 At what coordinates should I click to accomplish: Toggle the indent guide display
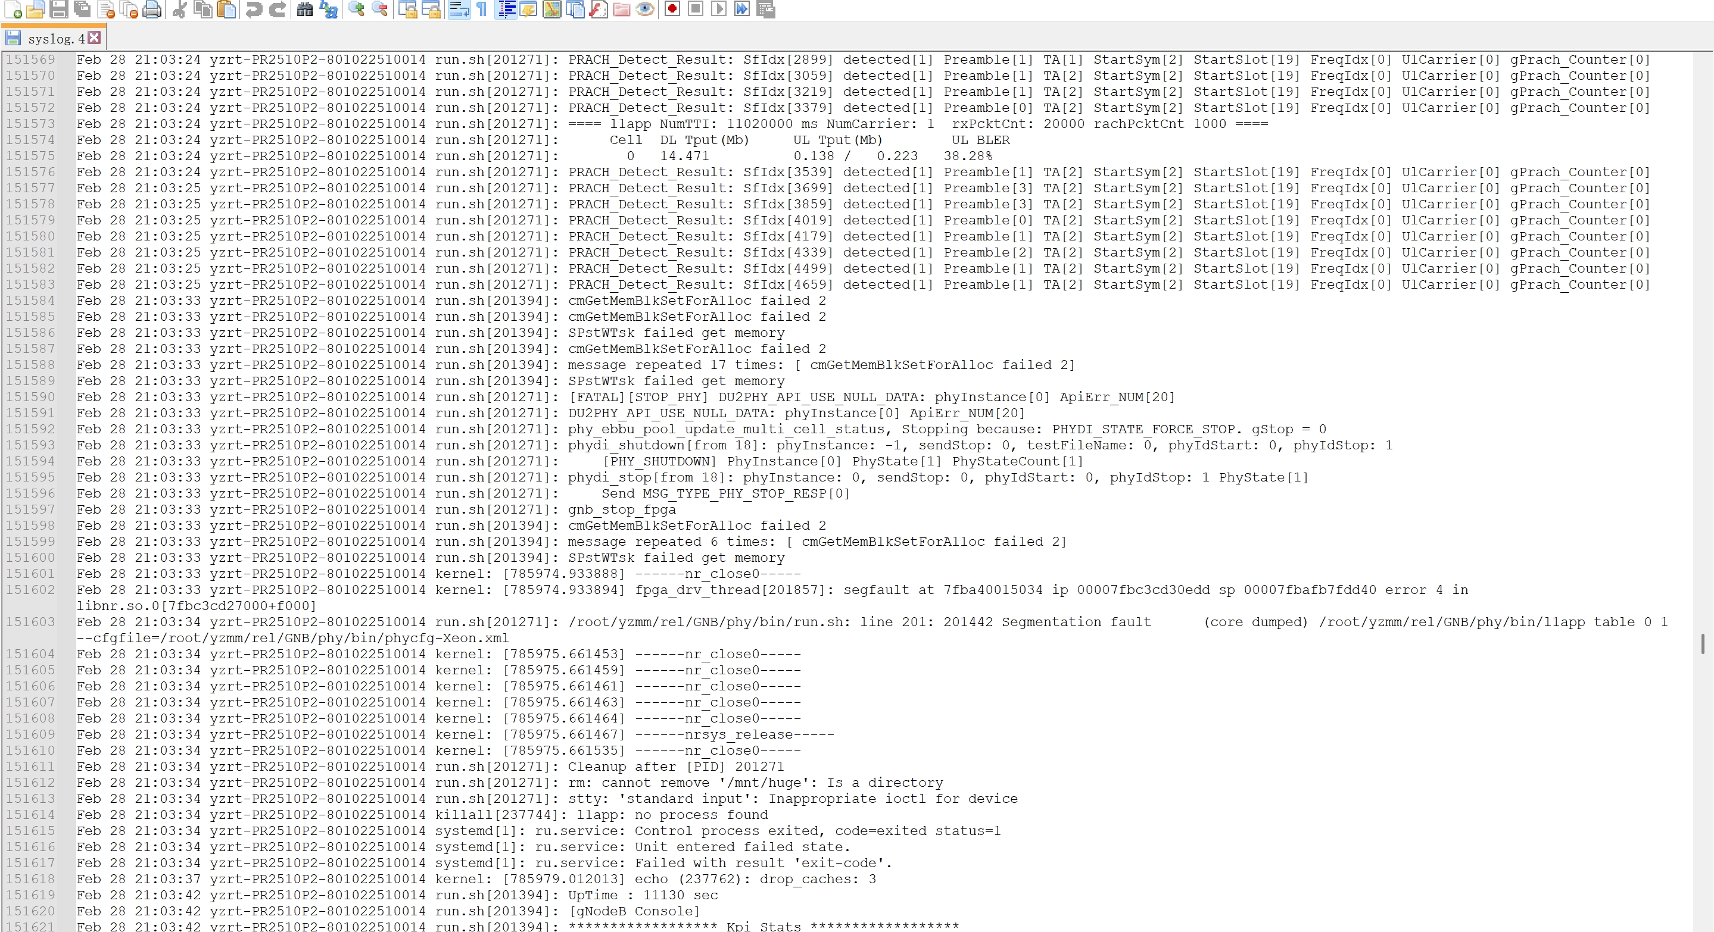[506, 10]
